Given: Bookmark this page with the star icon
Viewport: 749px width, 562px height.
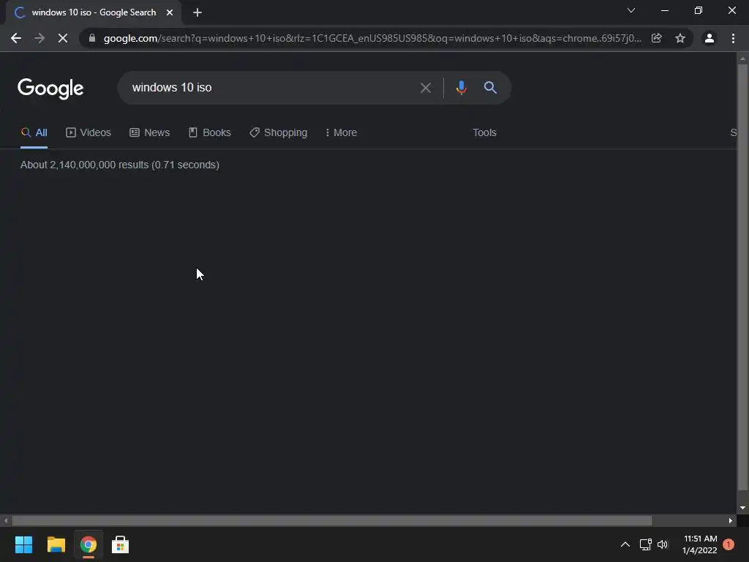Looking at the screenshot, I should pos(680,38).
